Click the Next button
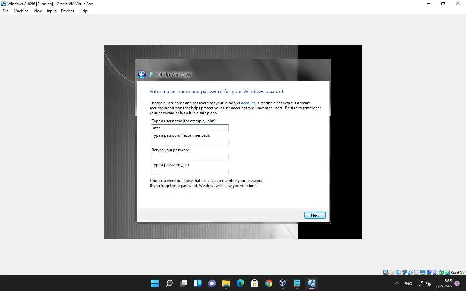 coord(315,215)
